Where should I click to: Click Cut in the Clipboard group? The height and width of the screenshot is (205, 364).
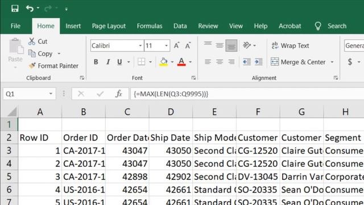(x=38, y=42)
